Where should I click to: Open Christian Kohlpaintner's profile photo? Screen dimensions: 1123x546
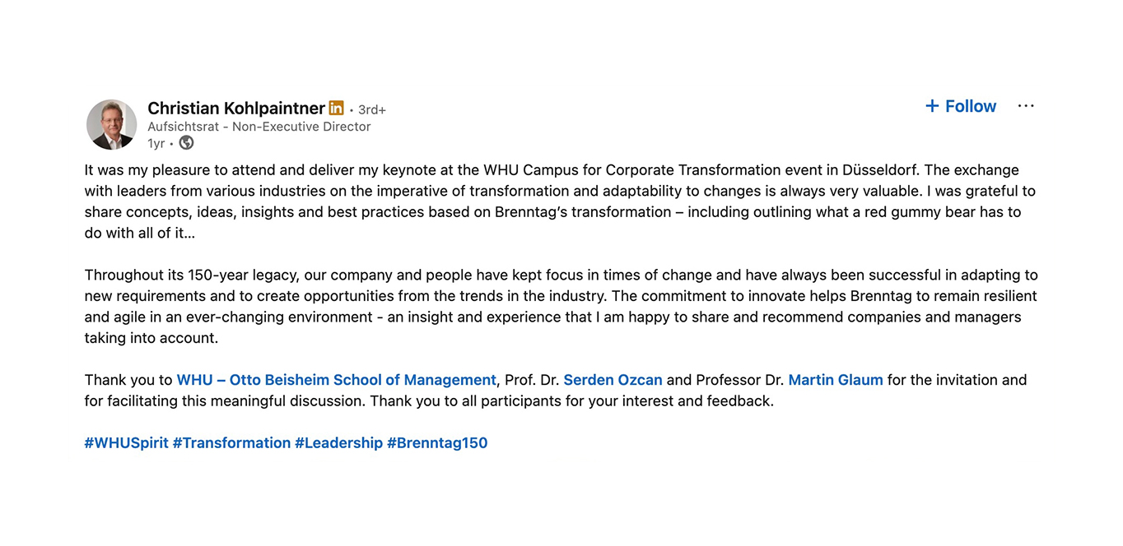click(x=112, y=125)
